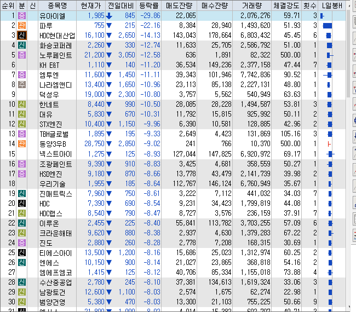The height and width of the screenshot is (312, 356).
Task: Sort by the 체결강도 column header
Action: point(286,5)
